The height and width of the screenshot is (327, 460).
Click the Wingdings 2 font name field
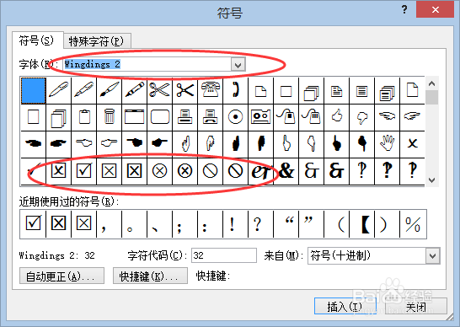147,64
